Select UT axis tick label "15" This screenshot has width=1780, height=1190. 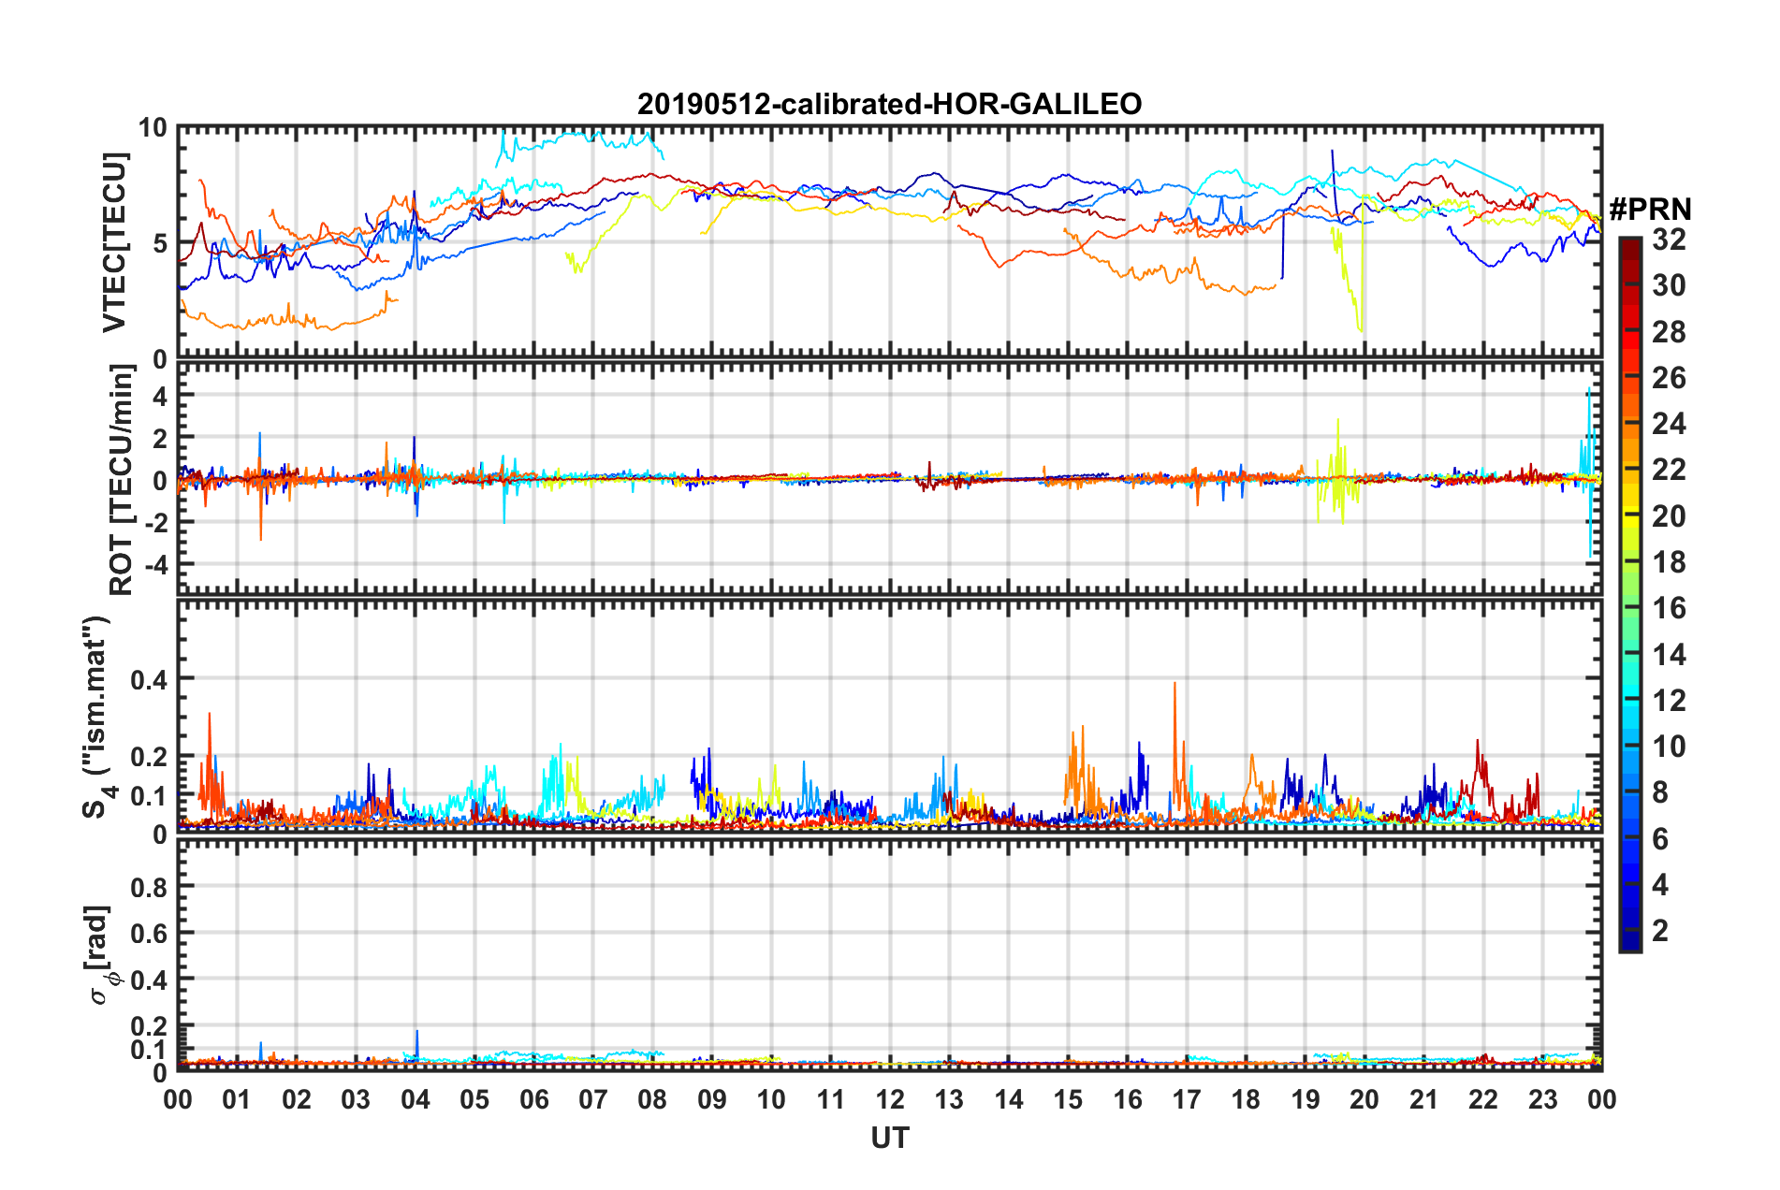(1068, 1099)
